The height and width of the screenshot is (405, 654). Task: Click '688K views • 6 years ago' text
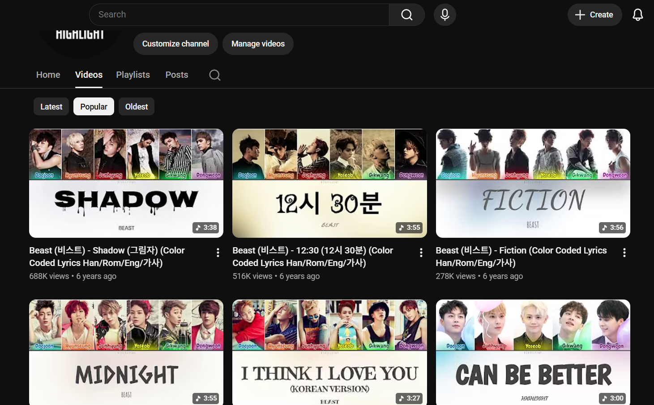[73, 276]
